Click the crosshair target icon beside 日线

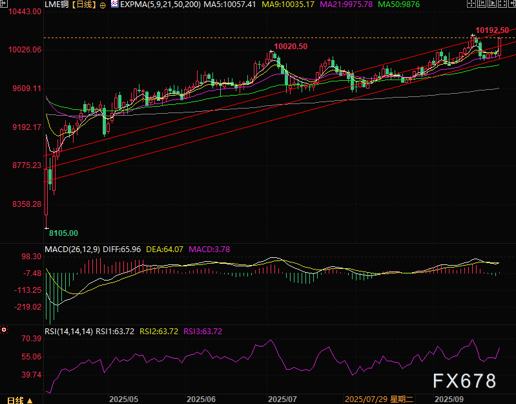coord(103,5)
